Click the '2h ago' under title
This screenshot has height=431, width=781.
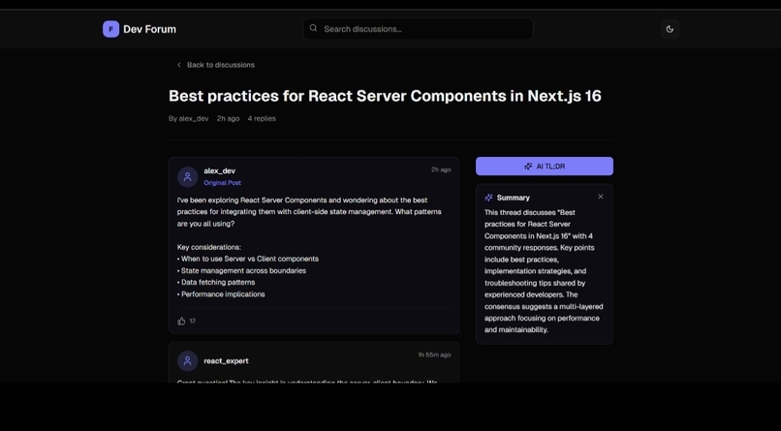228,118
